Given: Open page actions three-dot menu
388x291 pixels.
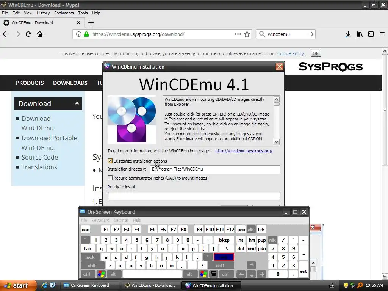Looking at the screenshot, I should [238, 34].
